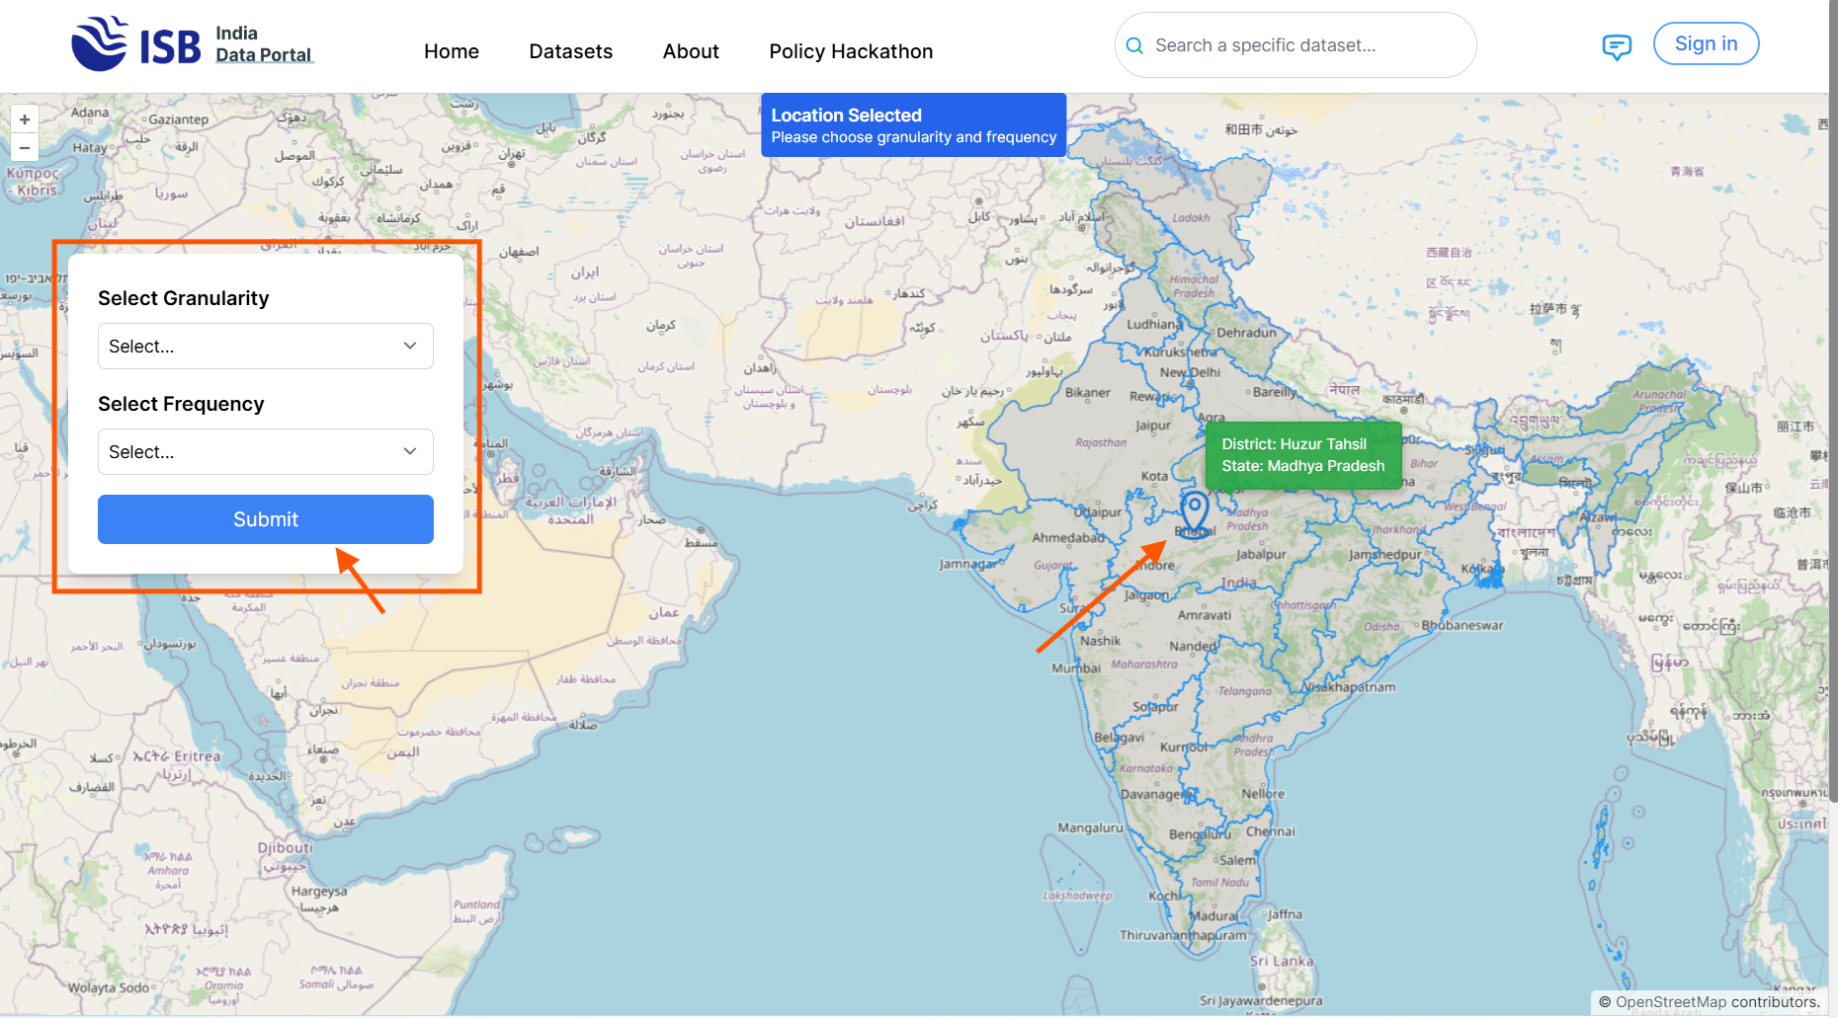
Task: Click the map zoom out minus button
Action: click(25, 148)
